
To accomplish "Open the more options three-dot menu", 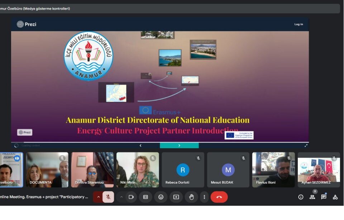I will [204, 197].
